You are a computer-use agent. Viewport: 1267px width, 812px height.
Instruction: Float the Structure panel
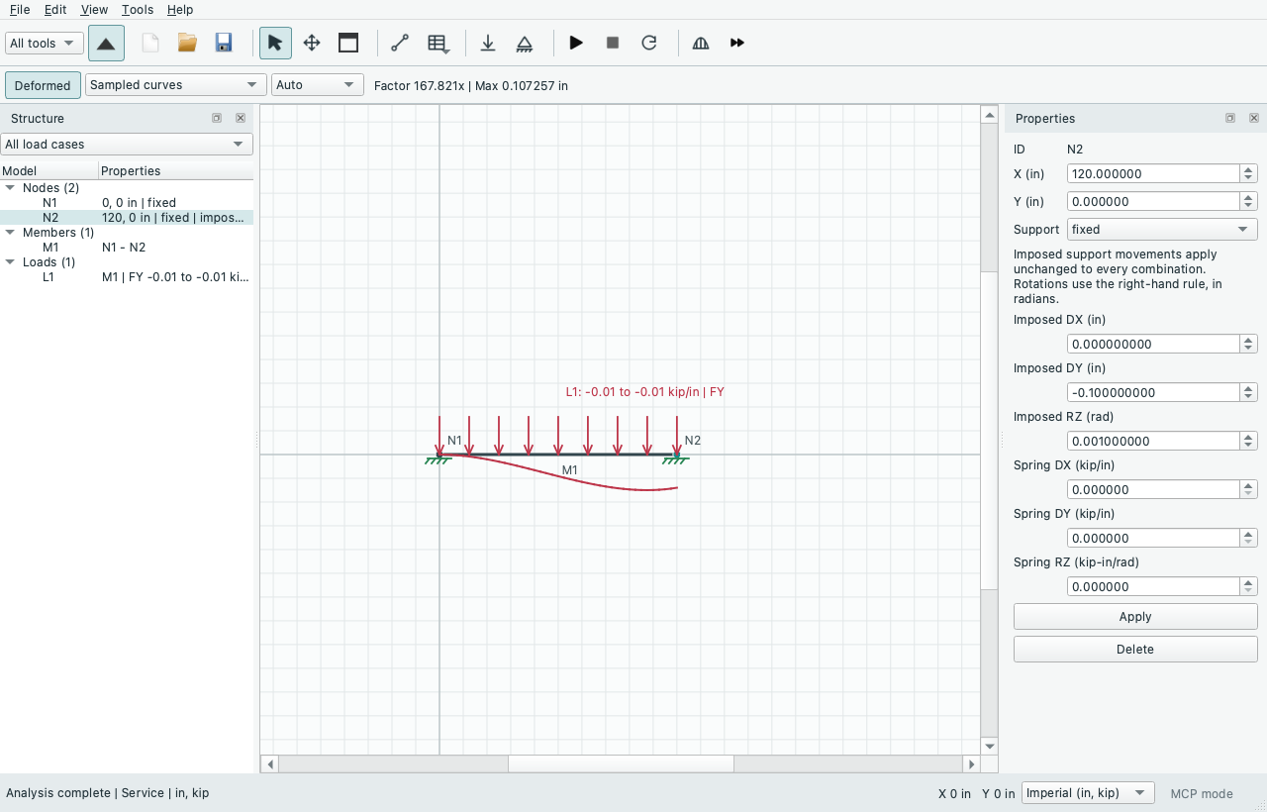(x=217, y=118)
